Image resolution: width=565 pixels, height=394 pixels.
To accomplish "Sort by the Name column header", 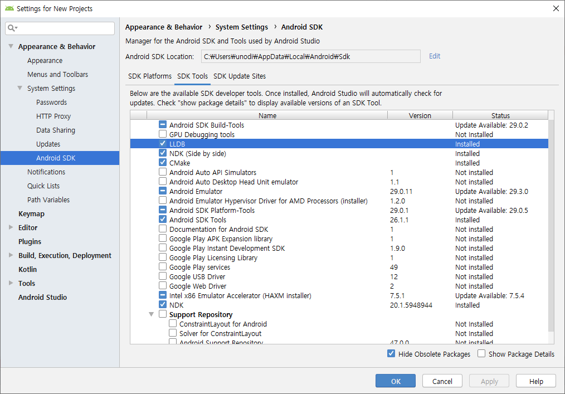I will 267,115.
